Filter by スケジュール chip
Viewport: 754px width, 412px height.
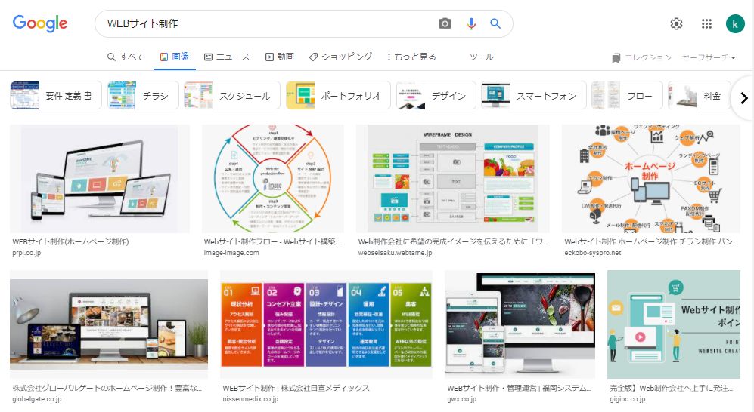point(232,95)
